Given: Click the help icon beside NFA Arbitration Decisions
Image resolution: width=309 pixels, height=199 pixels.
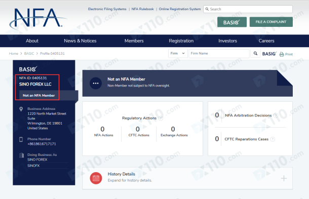Looking at the screenshot, I should pyautogui.click(x=276, y=115).
